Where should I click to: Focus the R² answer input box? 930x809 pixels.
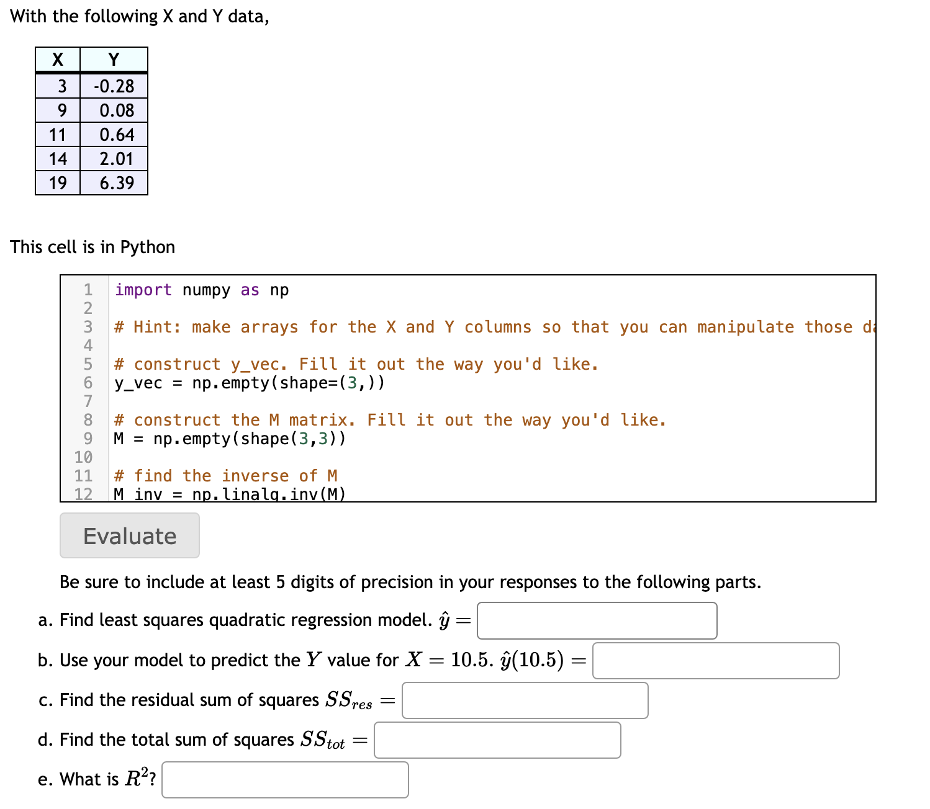[286, 780]
